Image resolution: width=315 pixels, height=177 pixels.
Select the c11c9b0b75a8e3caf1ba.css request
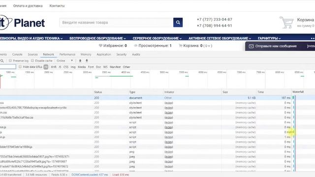coord(17,118)
